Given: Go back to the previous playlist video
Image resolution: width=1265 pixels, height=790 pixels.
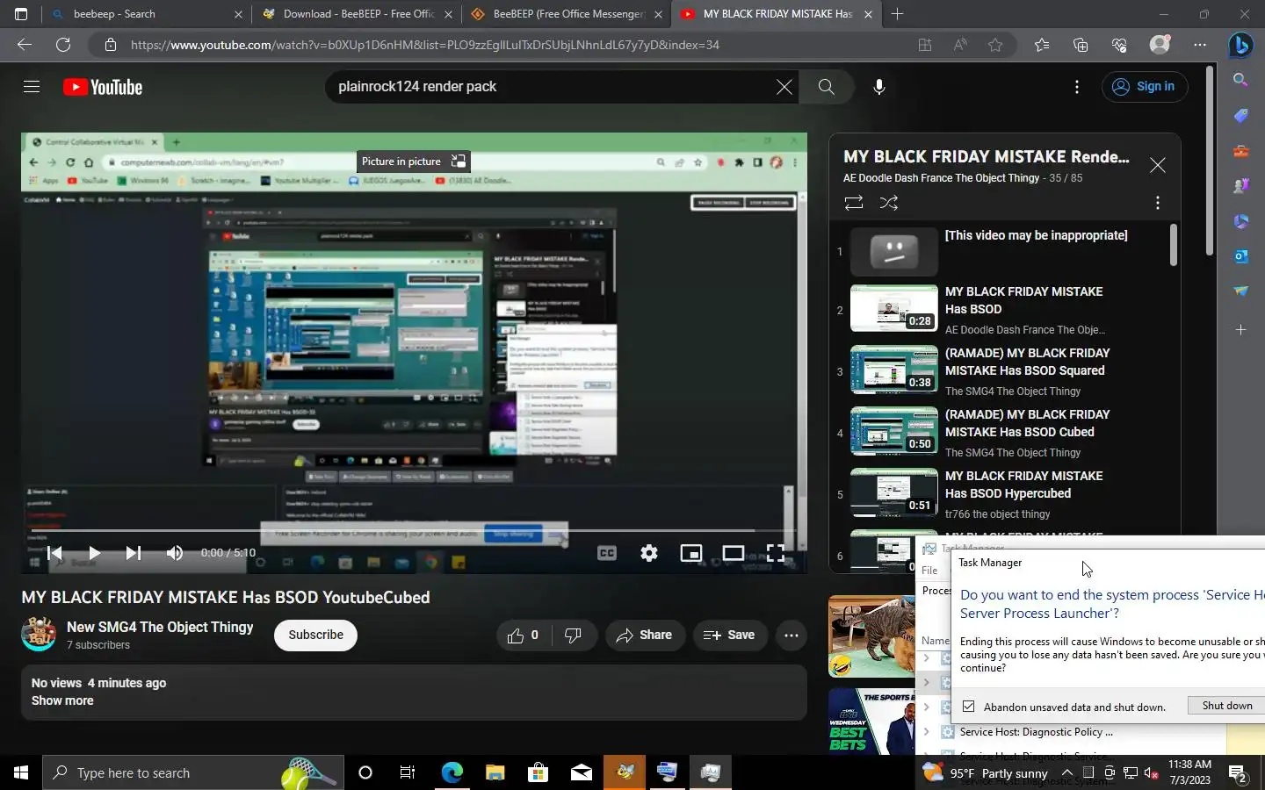Looking at the screenshot, I should [54, 553].
